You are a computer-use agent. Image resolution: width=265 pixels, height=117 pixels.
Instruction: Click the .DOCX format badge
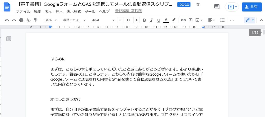184,5
